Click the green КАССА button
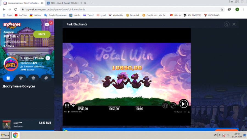Image resolution: width=247 pixels, height=139 pixels. pos(42,34)
